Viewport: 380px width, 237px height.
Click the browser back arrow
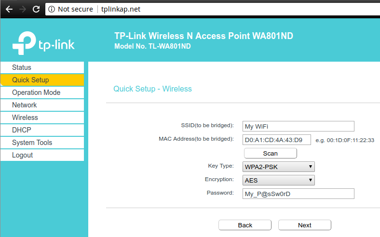pyautogui.click(x=9, y=9)
